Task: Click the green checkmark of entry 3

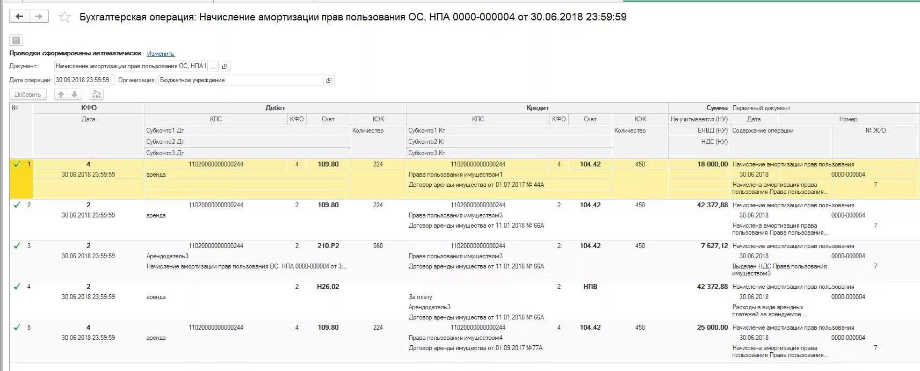Action: [x=17, y=246]
